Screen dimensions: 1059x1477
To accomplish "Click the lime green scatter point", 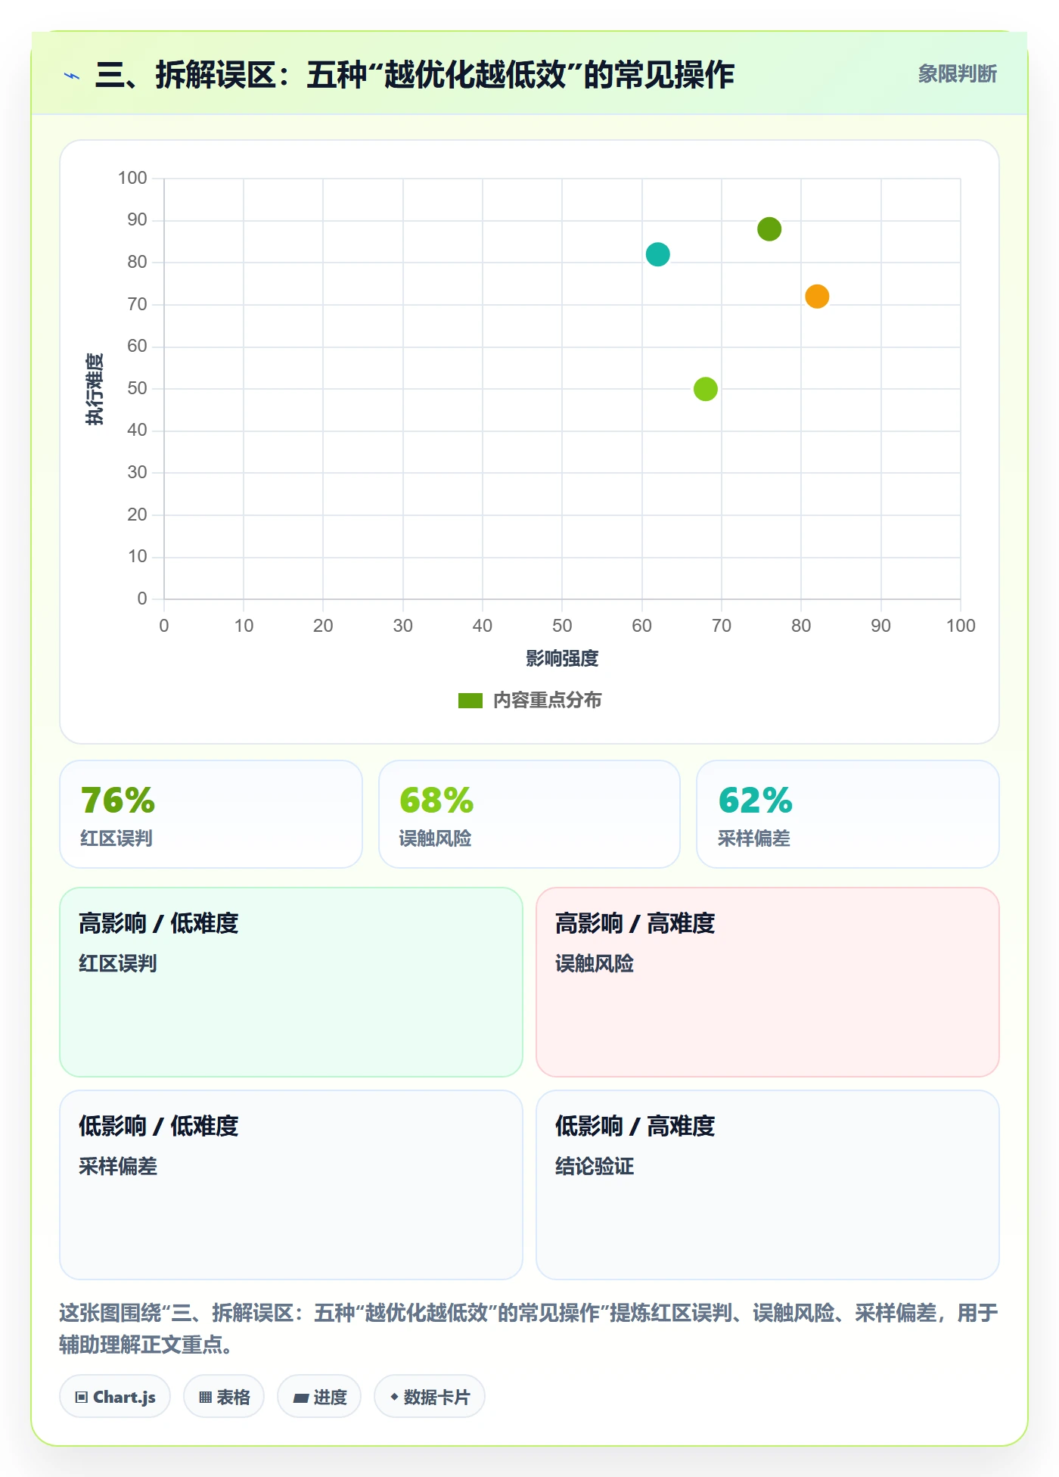I will pos(706,389).
